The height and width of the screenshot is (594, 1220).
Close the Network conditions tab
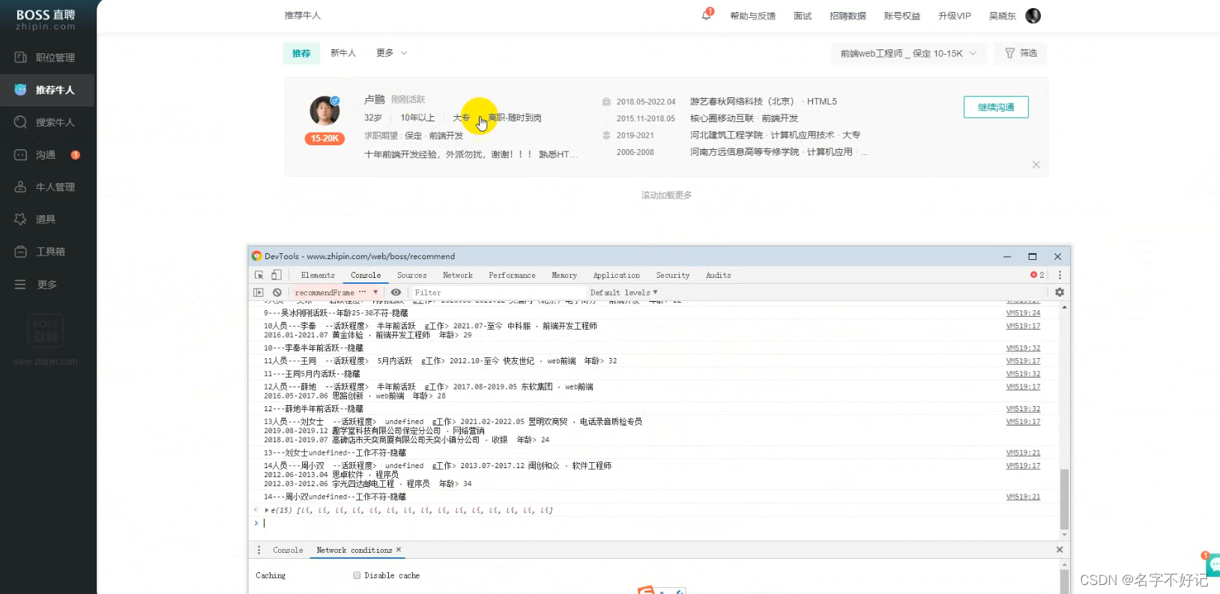click(x=399, y=550)
